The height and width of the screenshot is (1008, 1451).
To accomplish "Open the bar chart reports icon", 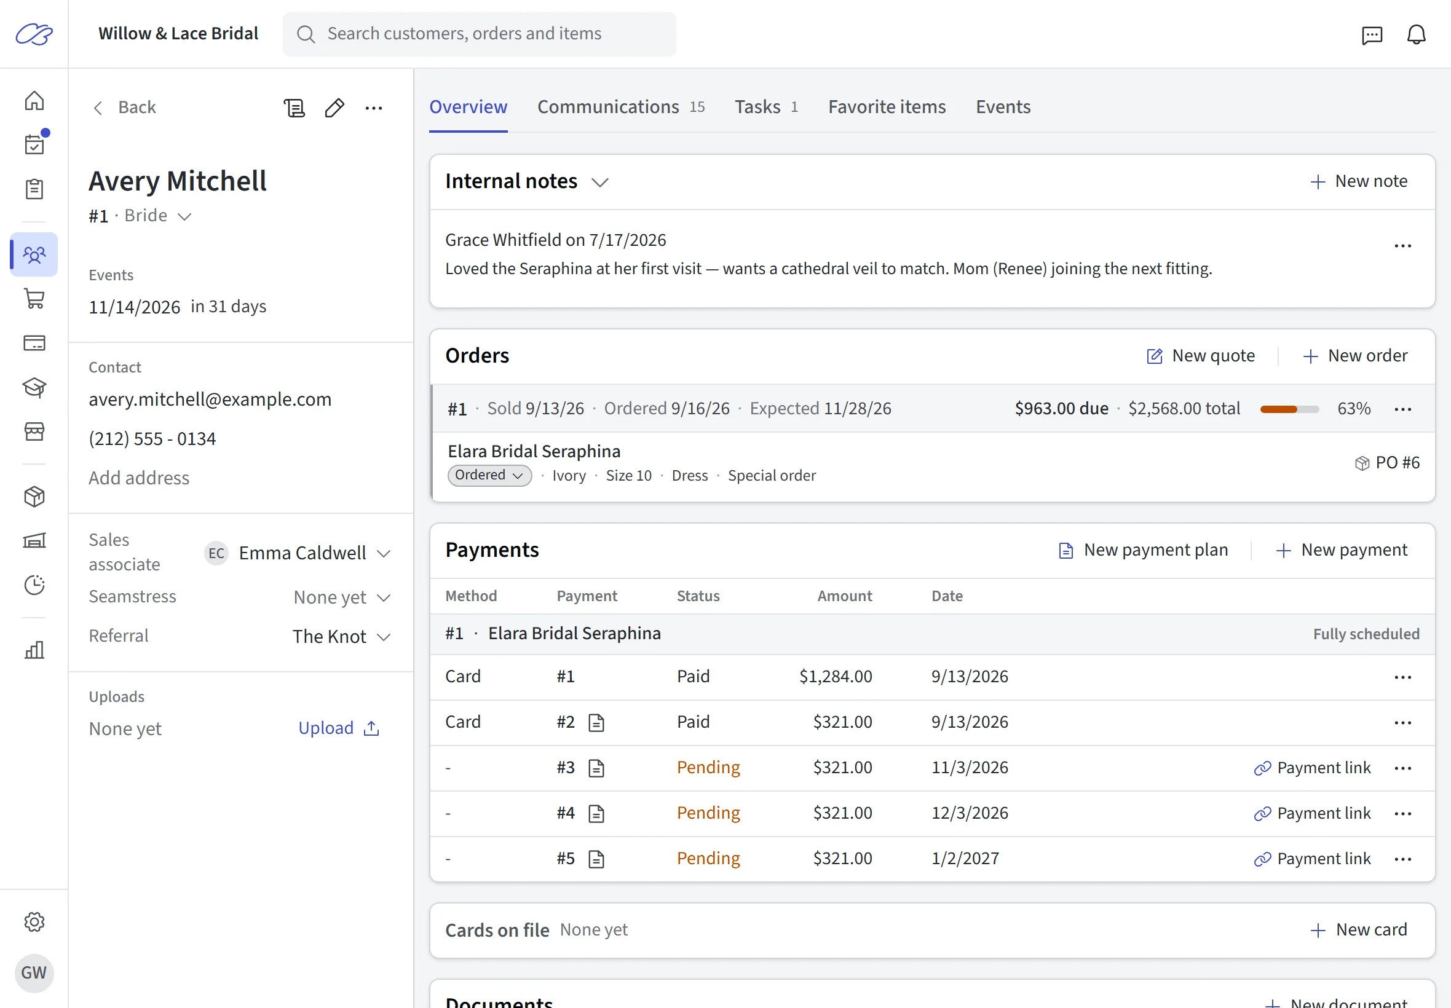I will pos(34,650).
